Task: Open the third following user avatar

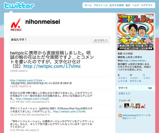Action: (132, 106)
